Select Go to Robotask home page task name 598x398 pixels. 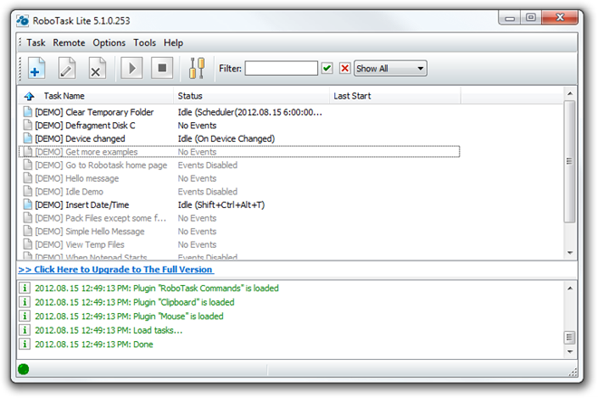pyautogui.click(x=101, y=166)
